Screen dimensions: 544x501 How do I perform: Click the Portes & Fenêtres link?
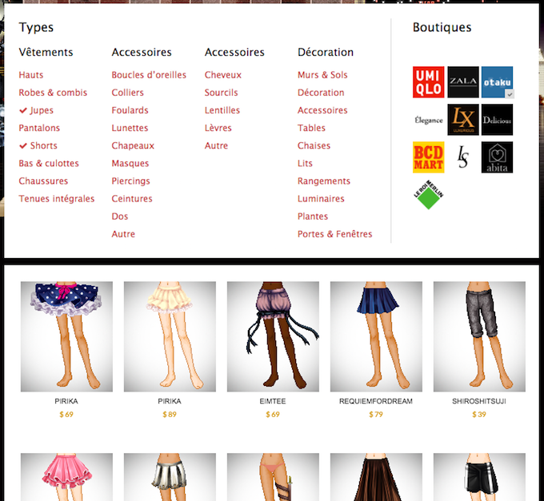point(334,234)
